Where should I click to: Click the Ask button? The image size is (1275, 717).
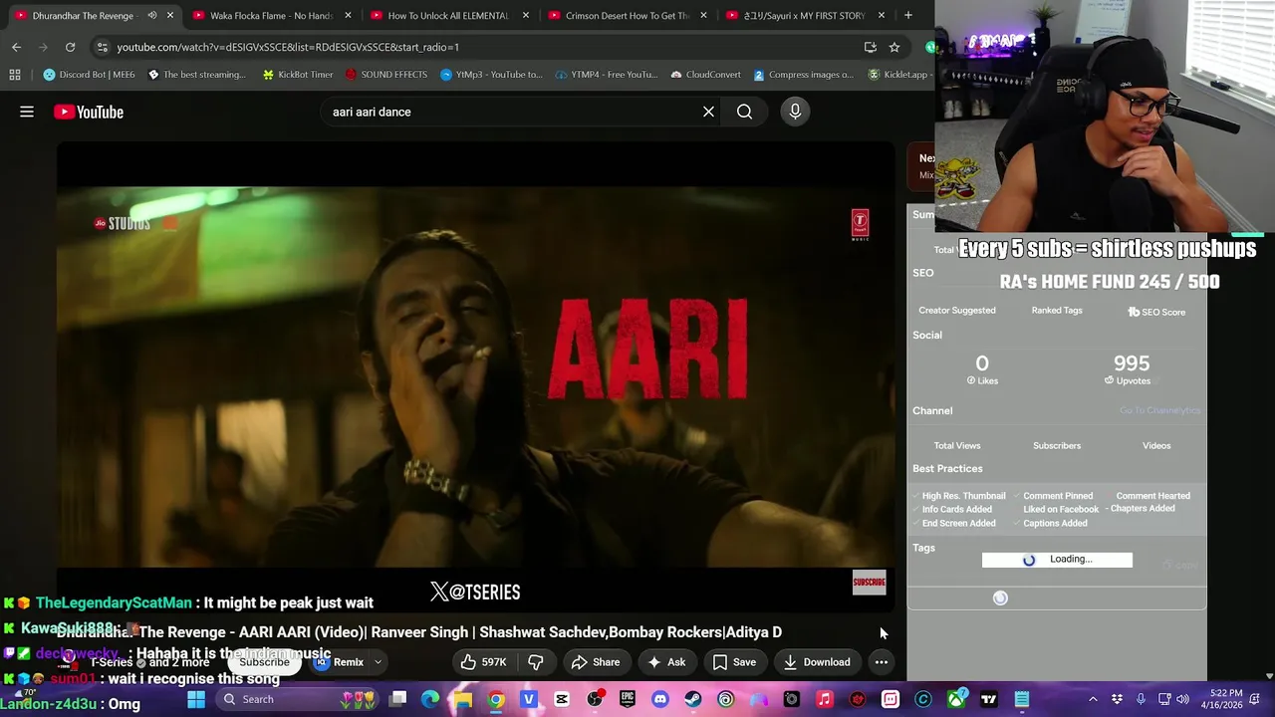pyautogui.click(x=666, y=662)
